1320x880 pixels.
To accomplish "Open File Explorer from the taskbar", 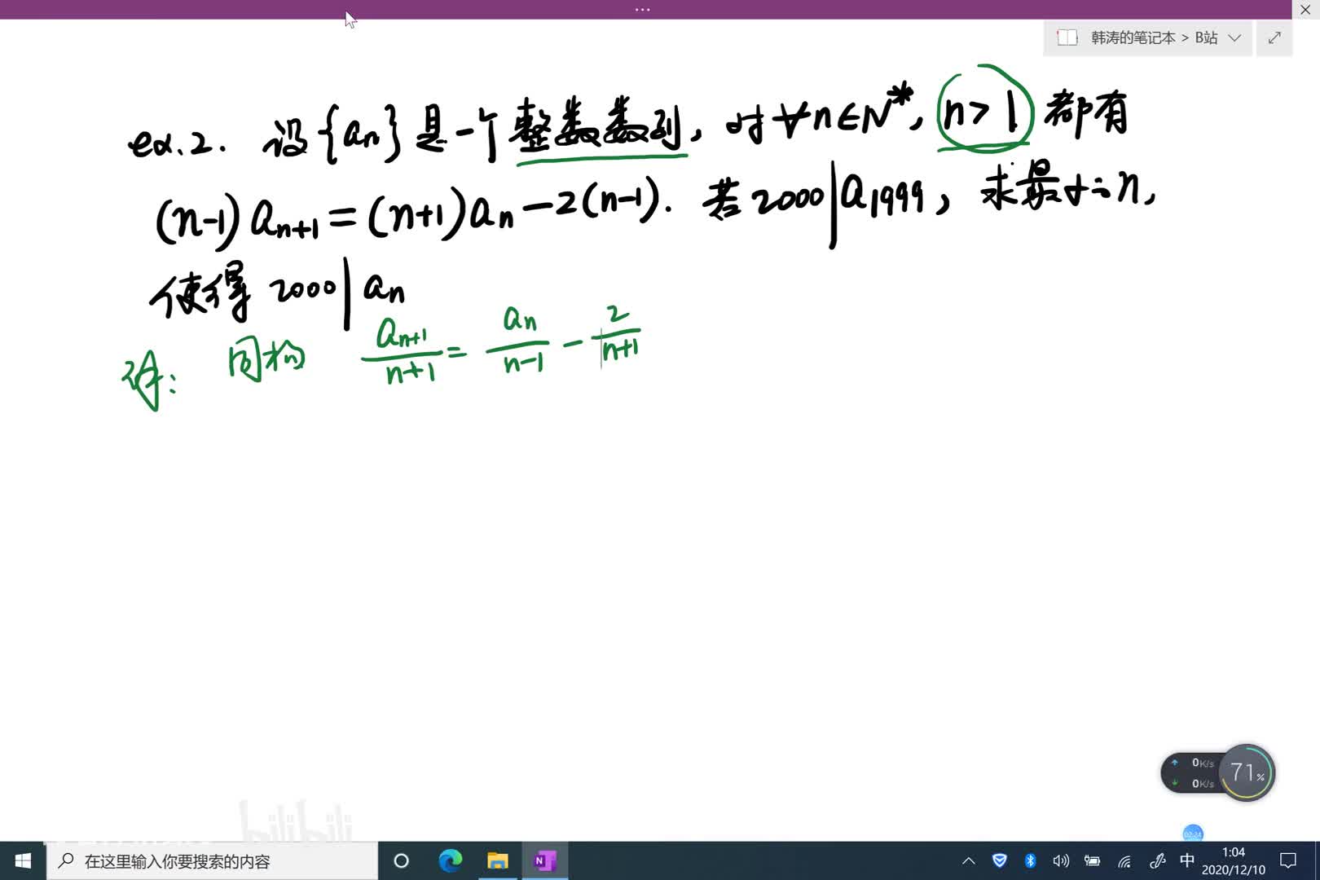I will tap(497, 861).
